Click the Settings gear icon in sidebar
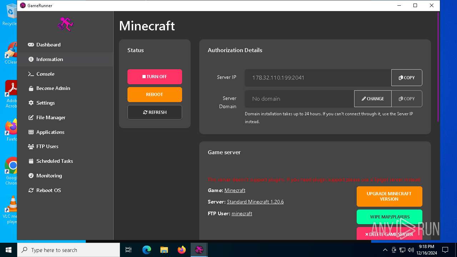The width and height of the screenshot is (457, 257). pos(31,103)
